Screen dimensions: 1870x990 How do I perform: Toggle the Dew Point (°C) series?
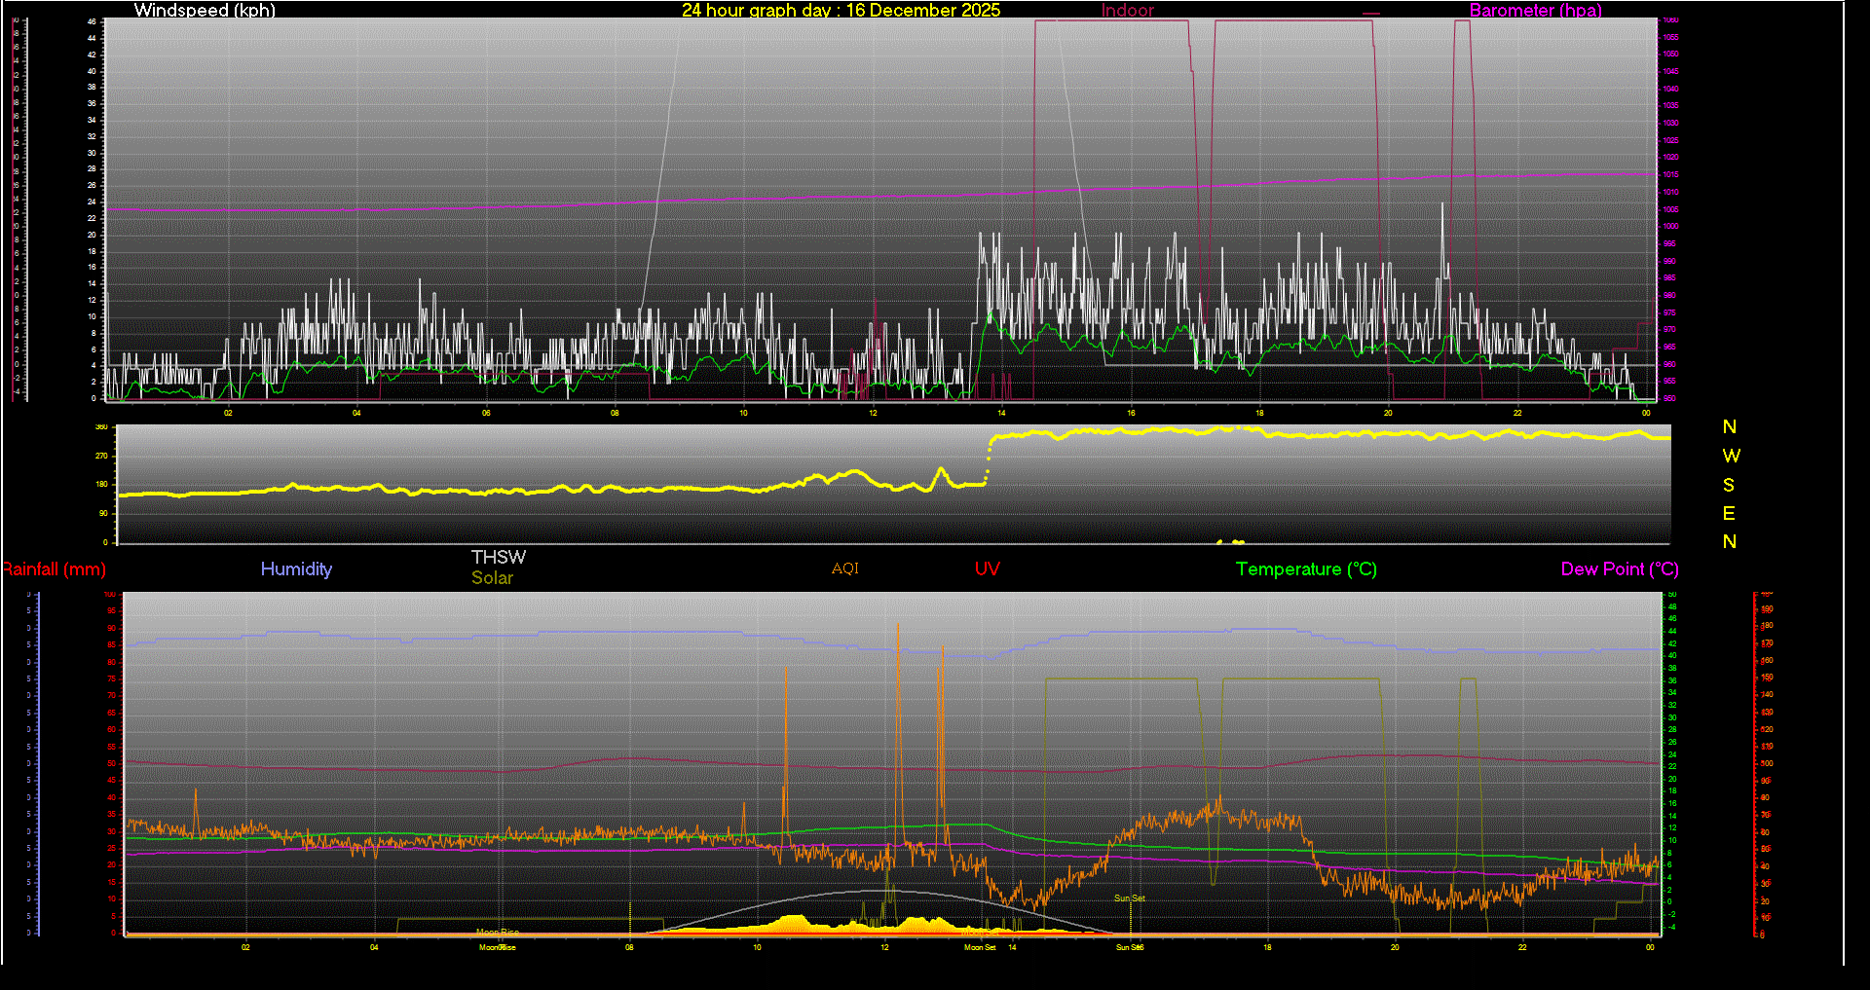click(x=1619, y=569)
